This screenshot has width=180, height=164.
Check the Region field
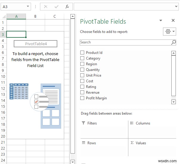tap(82, 64)
